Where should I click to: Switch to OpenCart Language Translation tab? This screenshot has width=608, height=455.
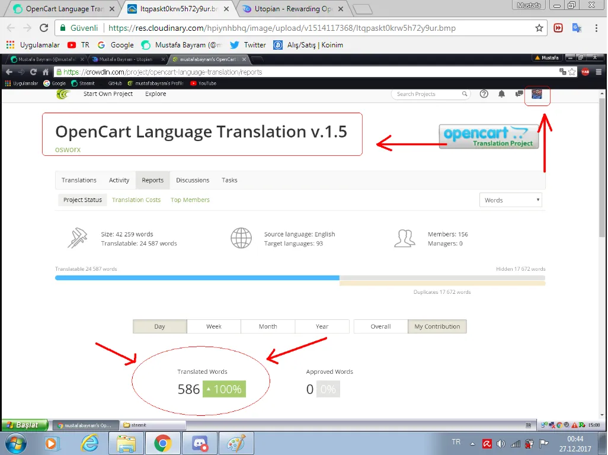[x=62, y=8]
